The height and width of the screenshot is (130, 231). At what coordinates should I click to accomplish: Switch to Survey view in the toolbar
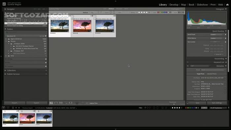(x=66, y=103)
